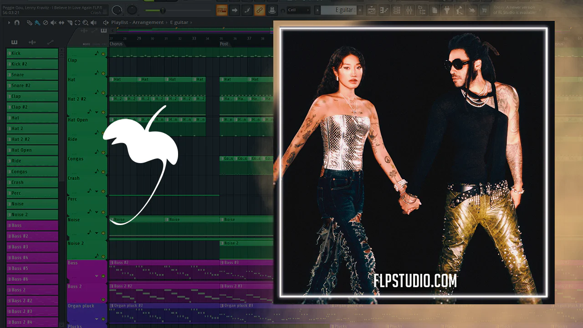Image resolution: width=583 pixels, height=328 pixels.
Task: Select the Kick pattern in picker
Action: coord(32,53)
